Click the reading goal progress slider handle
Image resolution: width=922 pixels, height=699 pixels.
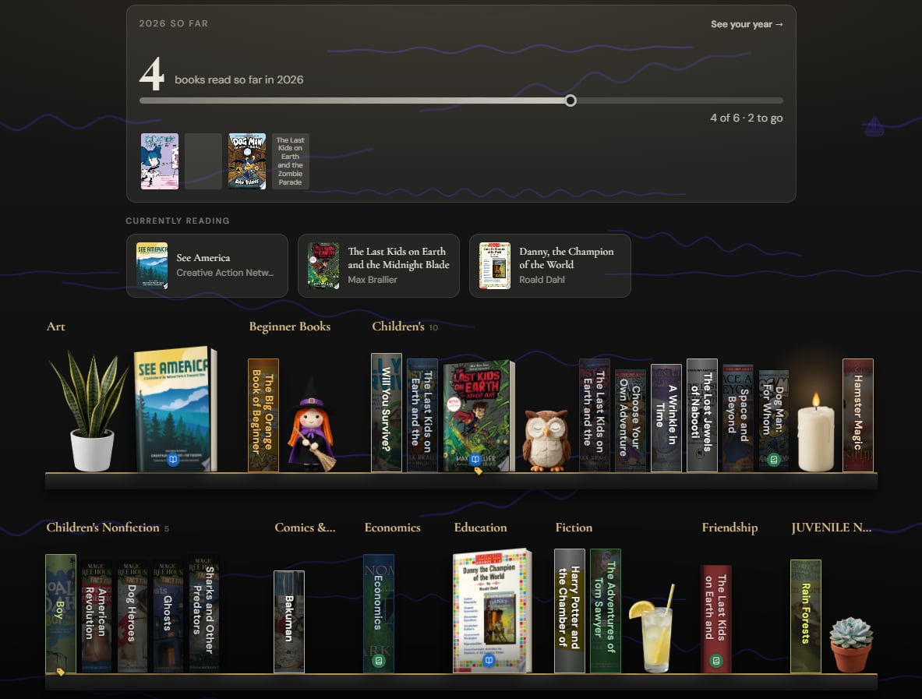[571, 101]
